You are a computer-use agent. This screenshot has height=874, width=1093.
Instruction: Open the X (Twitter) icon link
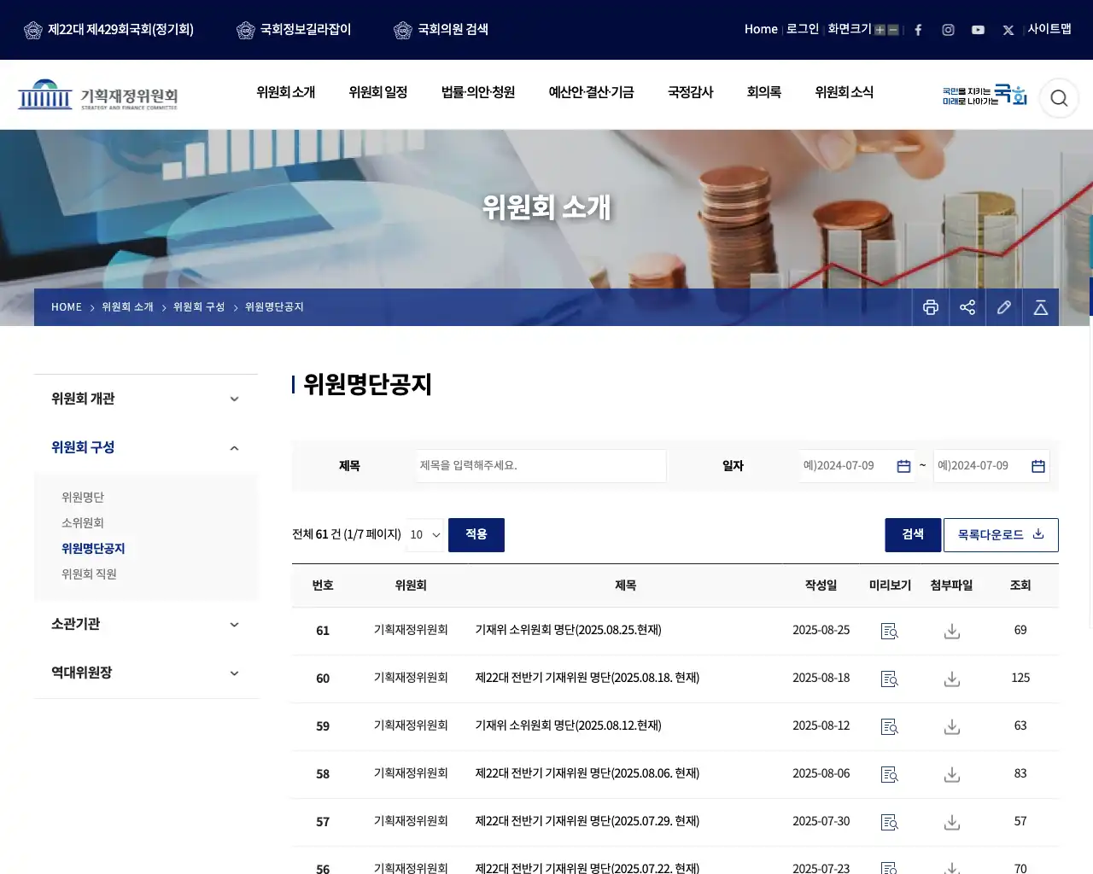[x=1008, y=30]
